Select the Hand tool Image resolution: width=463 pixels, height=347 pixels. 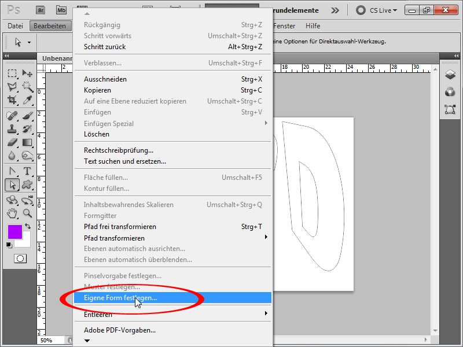click(12, 213)
